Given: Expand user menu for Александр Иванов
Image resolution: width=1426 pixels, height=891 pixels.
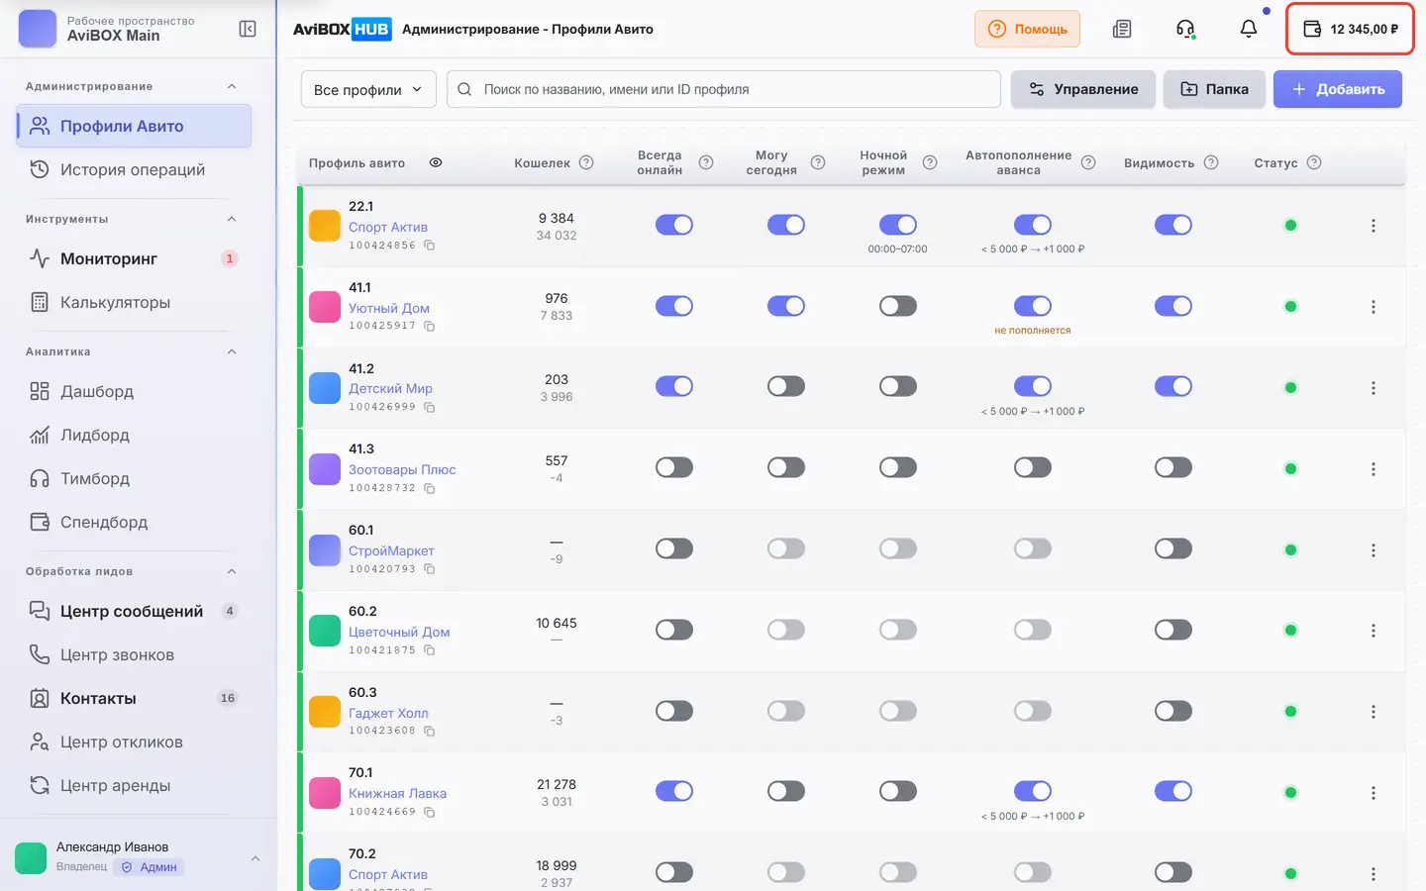Looking at the screenshot, I should (x=255, y=858).
